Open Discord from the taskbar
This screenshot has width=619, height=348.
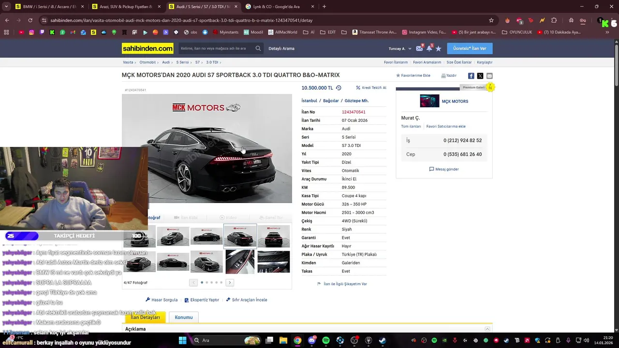(x=312, y=340)
